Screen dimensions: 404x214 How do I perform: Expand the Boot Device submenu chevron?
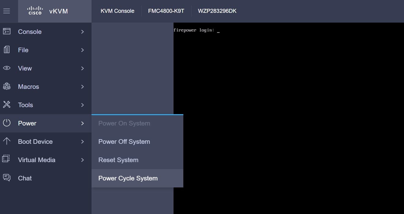83,141
